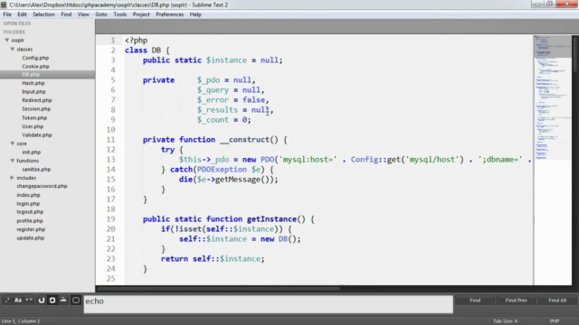Open the File menu
This screenshot has width=579, height=325.
(7, 14)
